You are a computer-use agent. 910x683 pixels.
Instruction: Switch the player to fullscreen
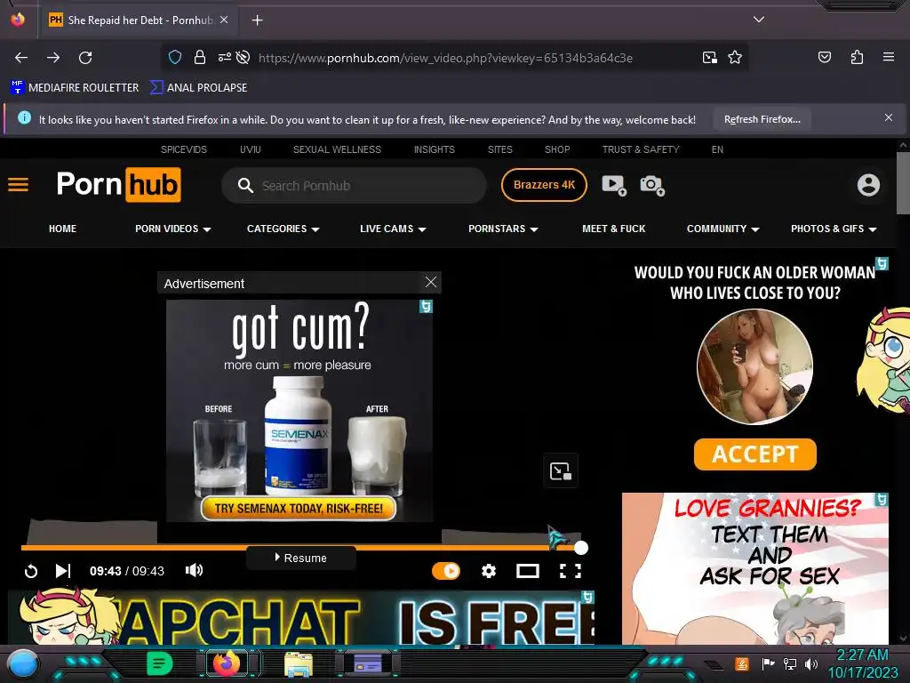[570, 571]
